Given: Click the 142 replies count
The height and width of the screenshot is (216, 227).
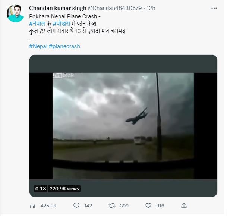Looking at the screenshot, I should pos(88,206).
